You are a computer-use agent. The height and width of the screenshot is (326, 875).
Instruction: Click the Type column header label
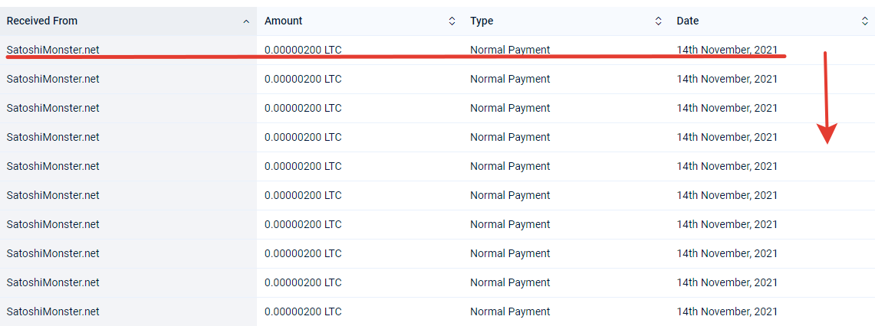coord(482,21)
